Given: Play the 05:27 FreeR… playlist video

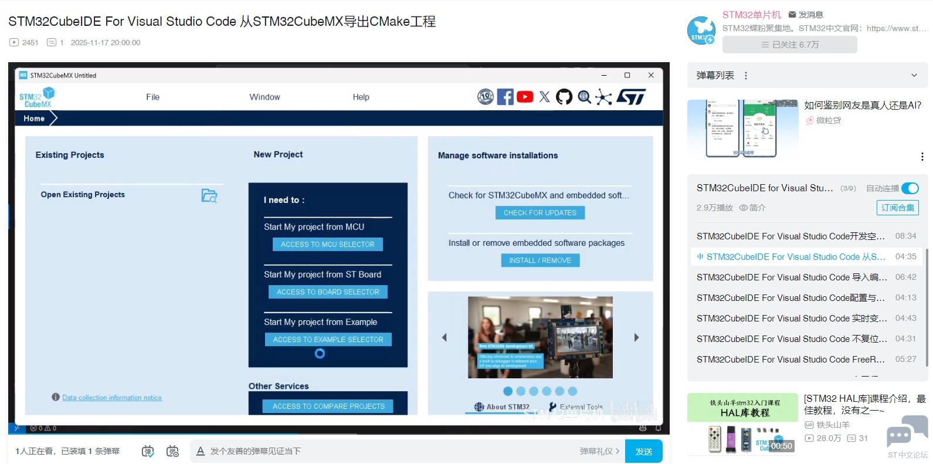Looking at the screenshot, I should coord(806,360).
